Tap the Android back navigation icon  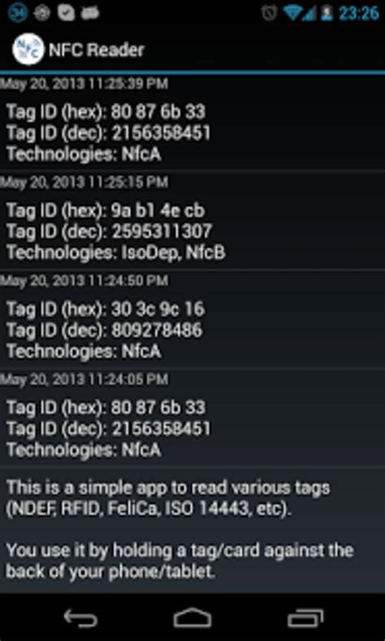80,618
